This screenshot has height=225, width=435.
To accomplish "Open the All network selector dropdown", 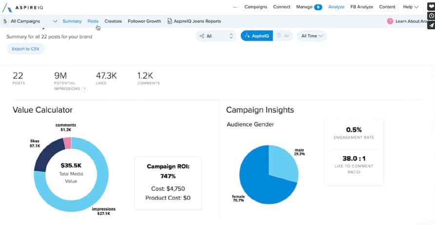I will pos(216,36).
